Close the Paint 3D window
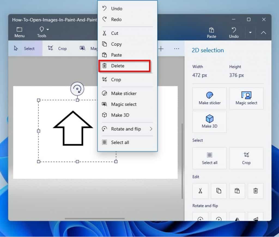The height and width of the screenshot is (237, 279). 264,19
